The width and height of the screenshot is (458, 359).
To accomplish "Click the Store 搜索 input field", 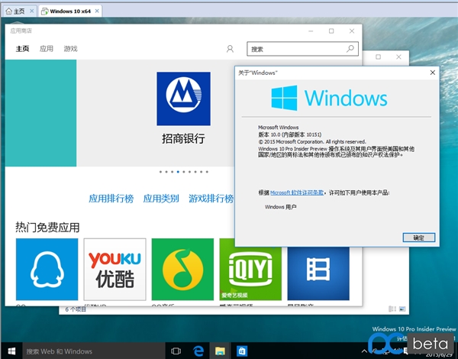I will pos(296,49).
